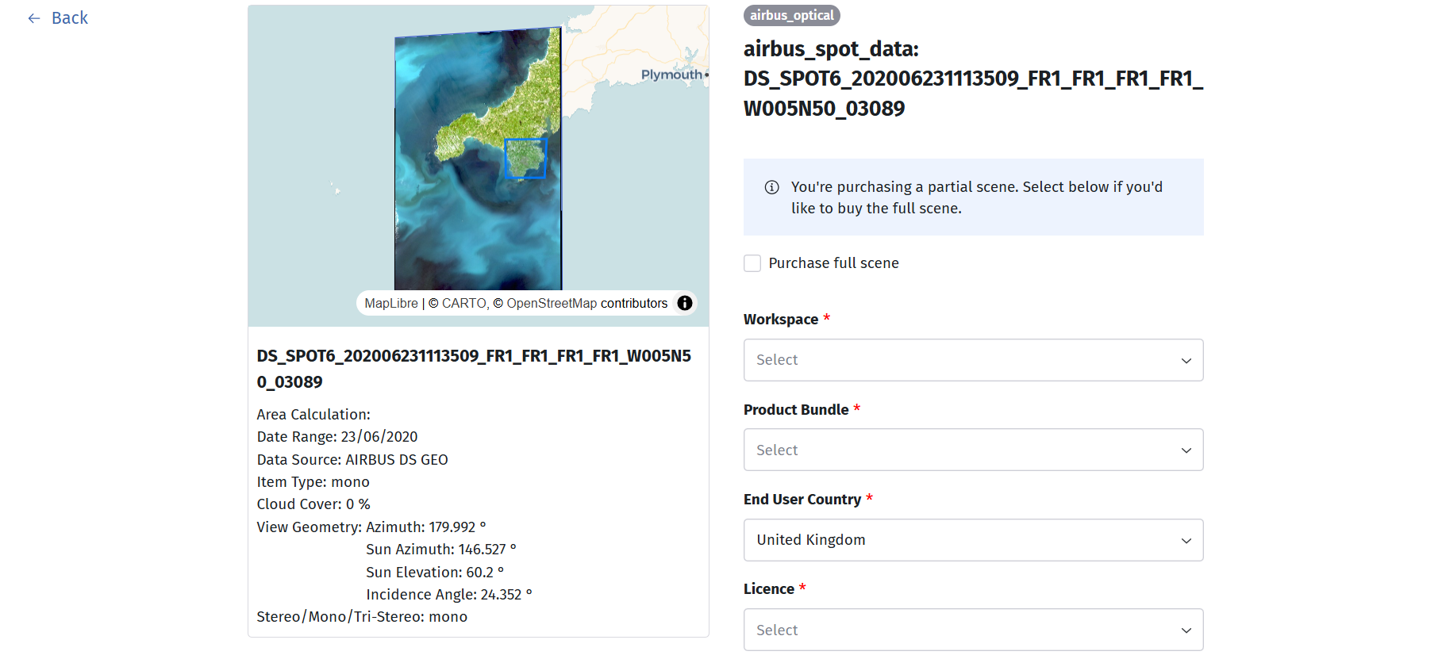
Task: Click the chevron arrow in Licence field
Action: coord(1186,630)
